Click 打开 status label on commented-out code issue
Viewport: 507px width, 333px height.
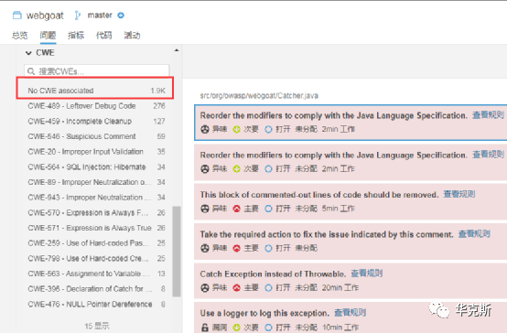pos(283,209)
